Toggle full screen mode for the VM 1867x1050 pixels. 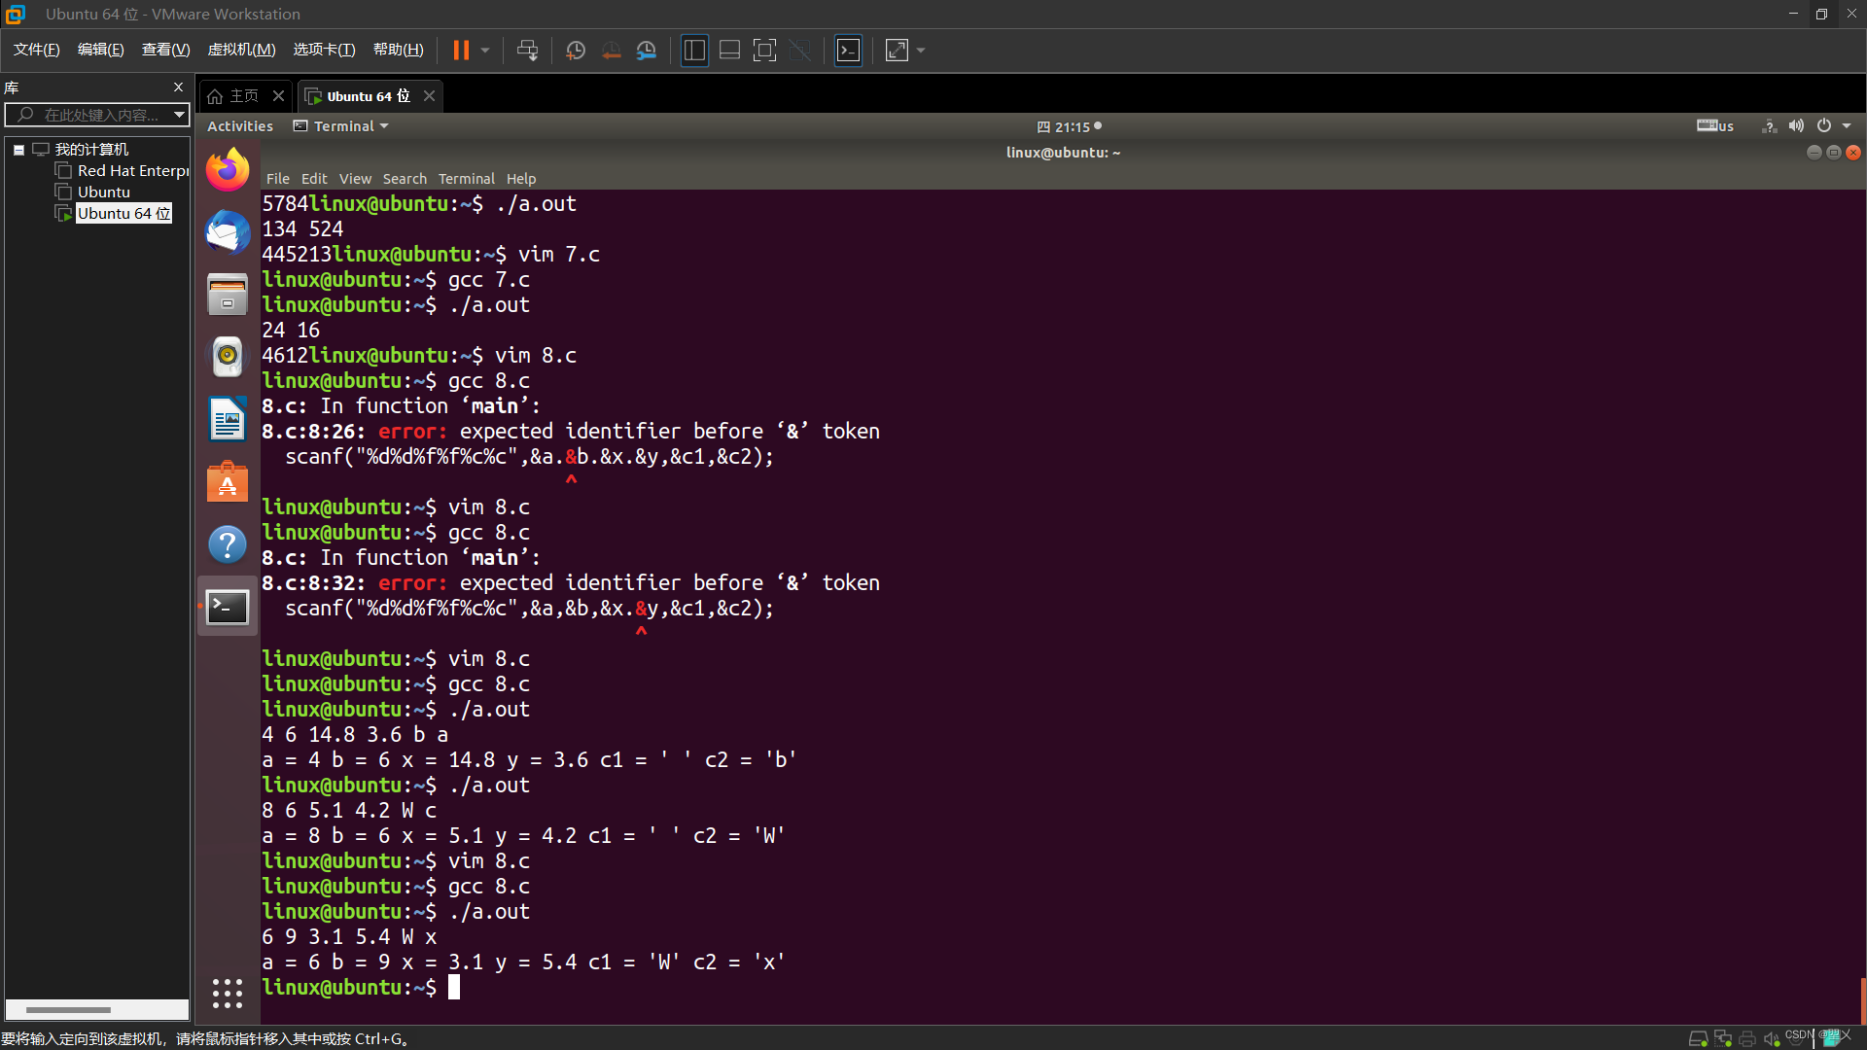tap(764, 50)
